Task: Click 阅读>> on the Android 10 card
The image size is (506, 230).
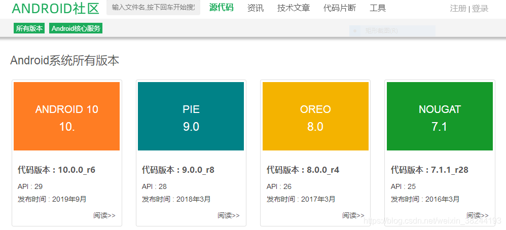Action: (104, 215)
